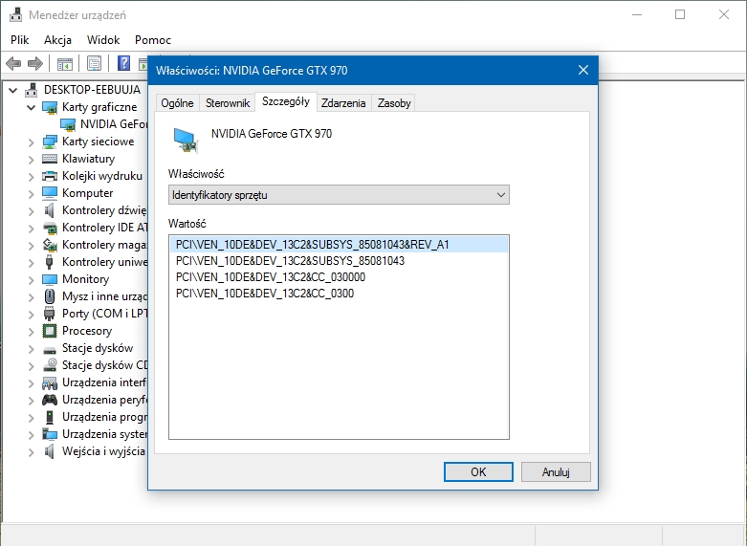747x546 pixels.
Task: Click the Porty (COM i LPT) icon
Action: point(49,314)
